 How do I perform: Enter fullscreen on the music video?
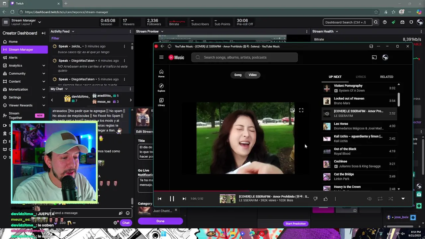301,110
